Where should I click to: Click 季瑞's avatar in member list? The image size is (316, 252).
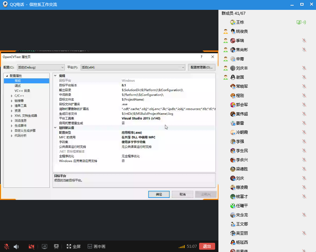click(x=233, y=41)
